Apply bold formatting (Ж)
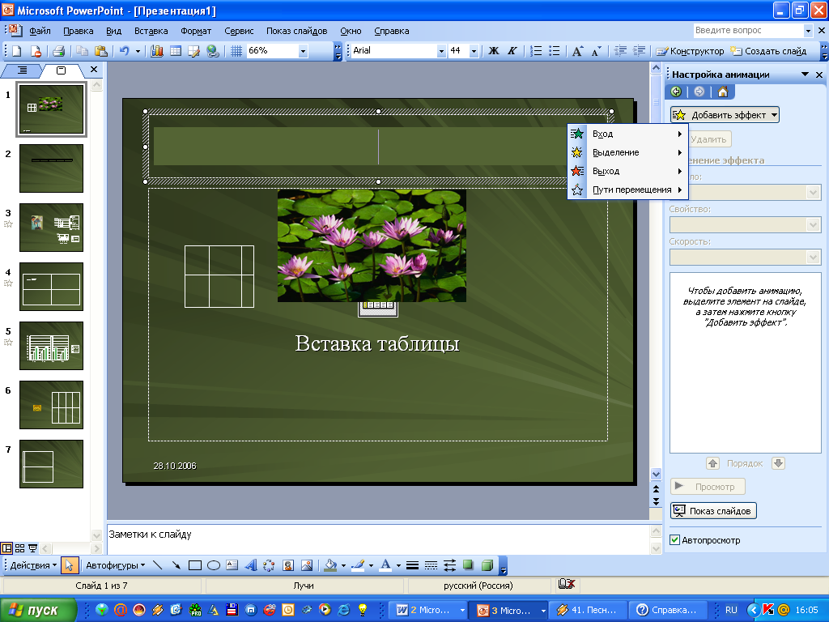The height and width of the screenshot is (622, 829). pos(493,51)
